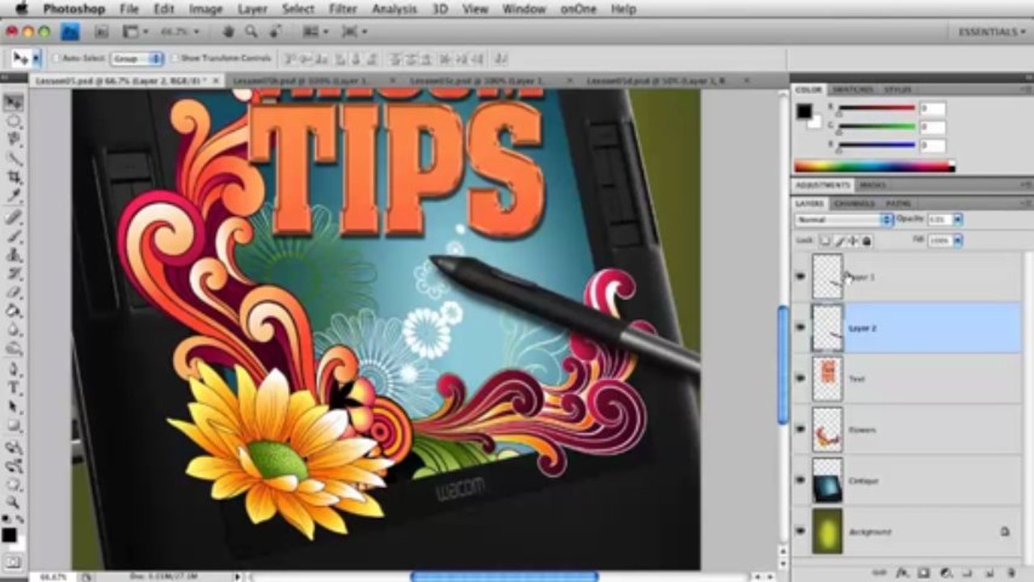Open the Screen Mode dropdown
Image resolution: width=1034 pixels, height=582 pixels.
coord(355,32)
